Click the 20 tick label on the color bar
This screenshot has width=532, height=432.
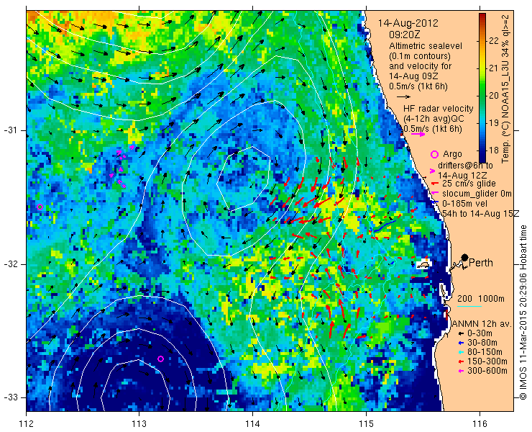click(494, 96)
